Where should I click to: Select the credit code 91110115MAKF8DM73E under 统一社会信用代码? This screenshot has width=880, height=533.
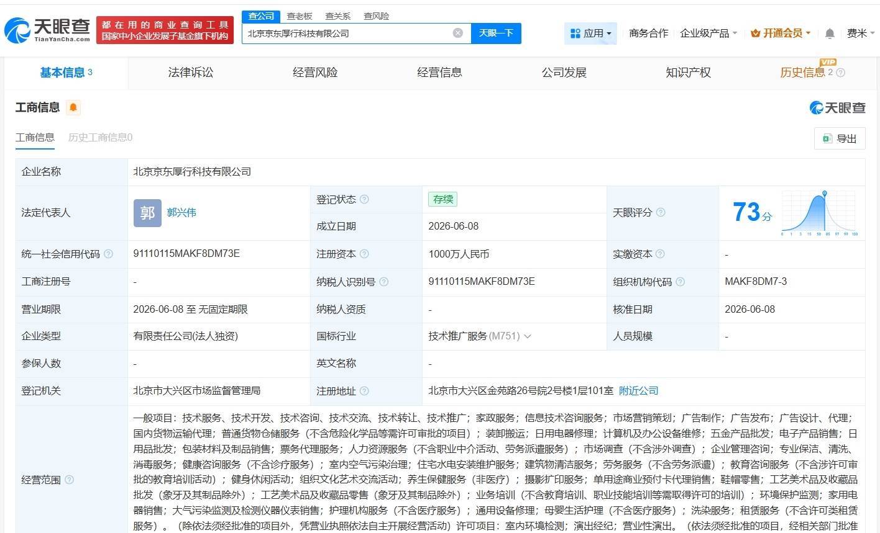coord(186,254)
